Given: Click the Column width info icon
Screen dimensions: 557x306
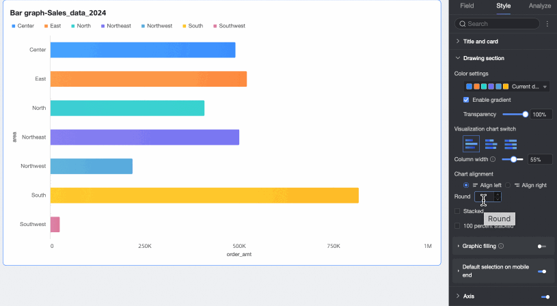Looking at the screenshot, I should (493, 159).
